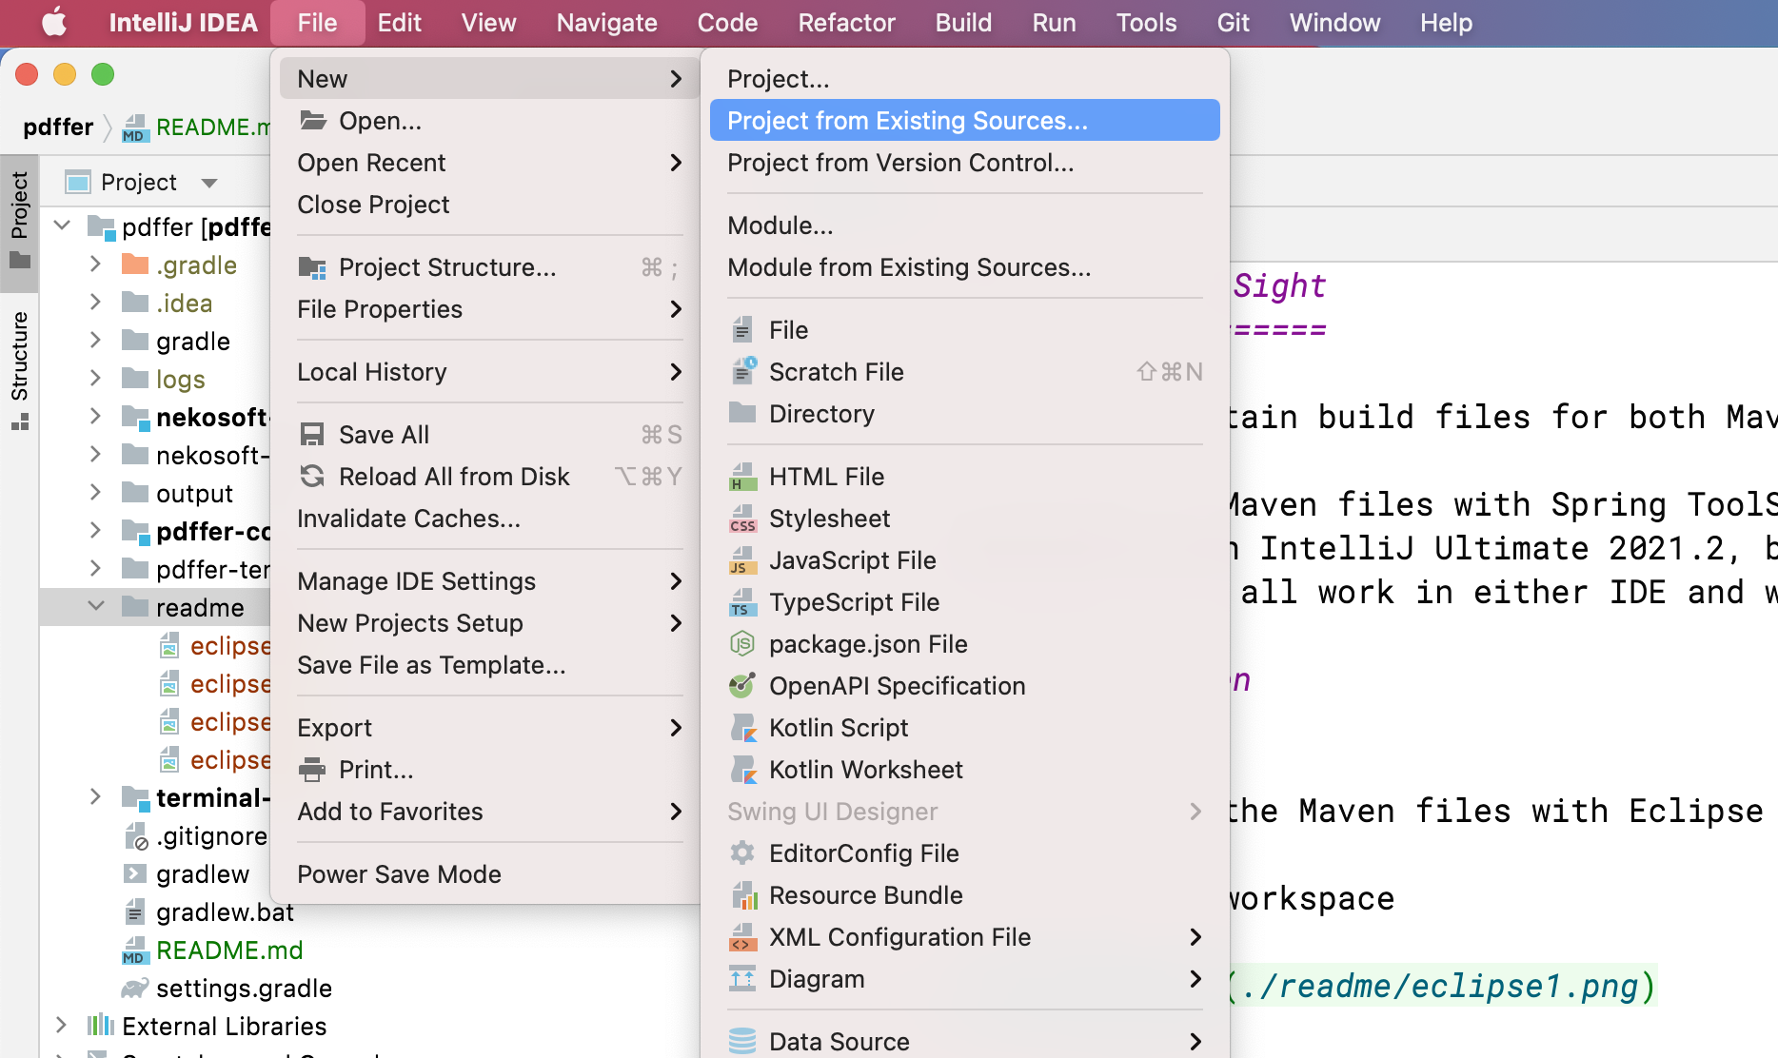Click Close Project
The height and width of the screenshot is (1058, 1778).
pos(372,204)
